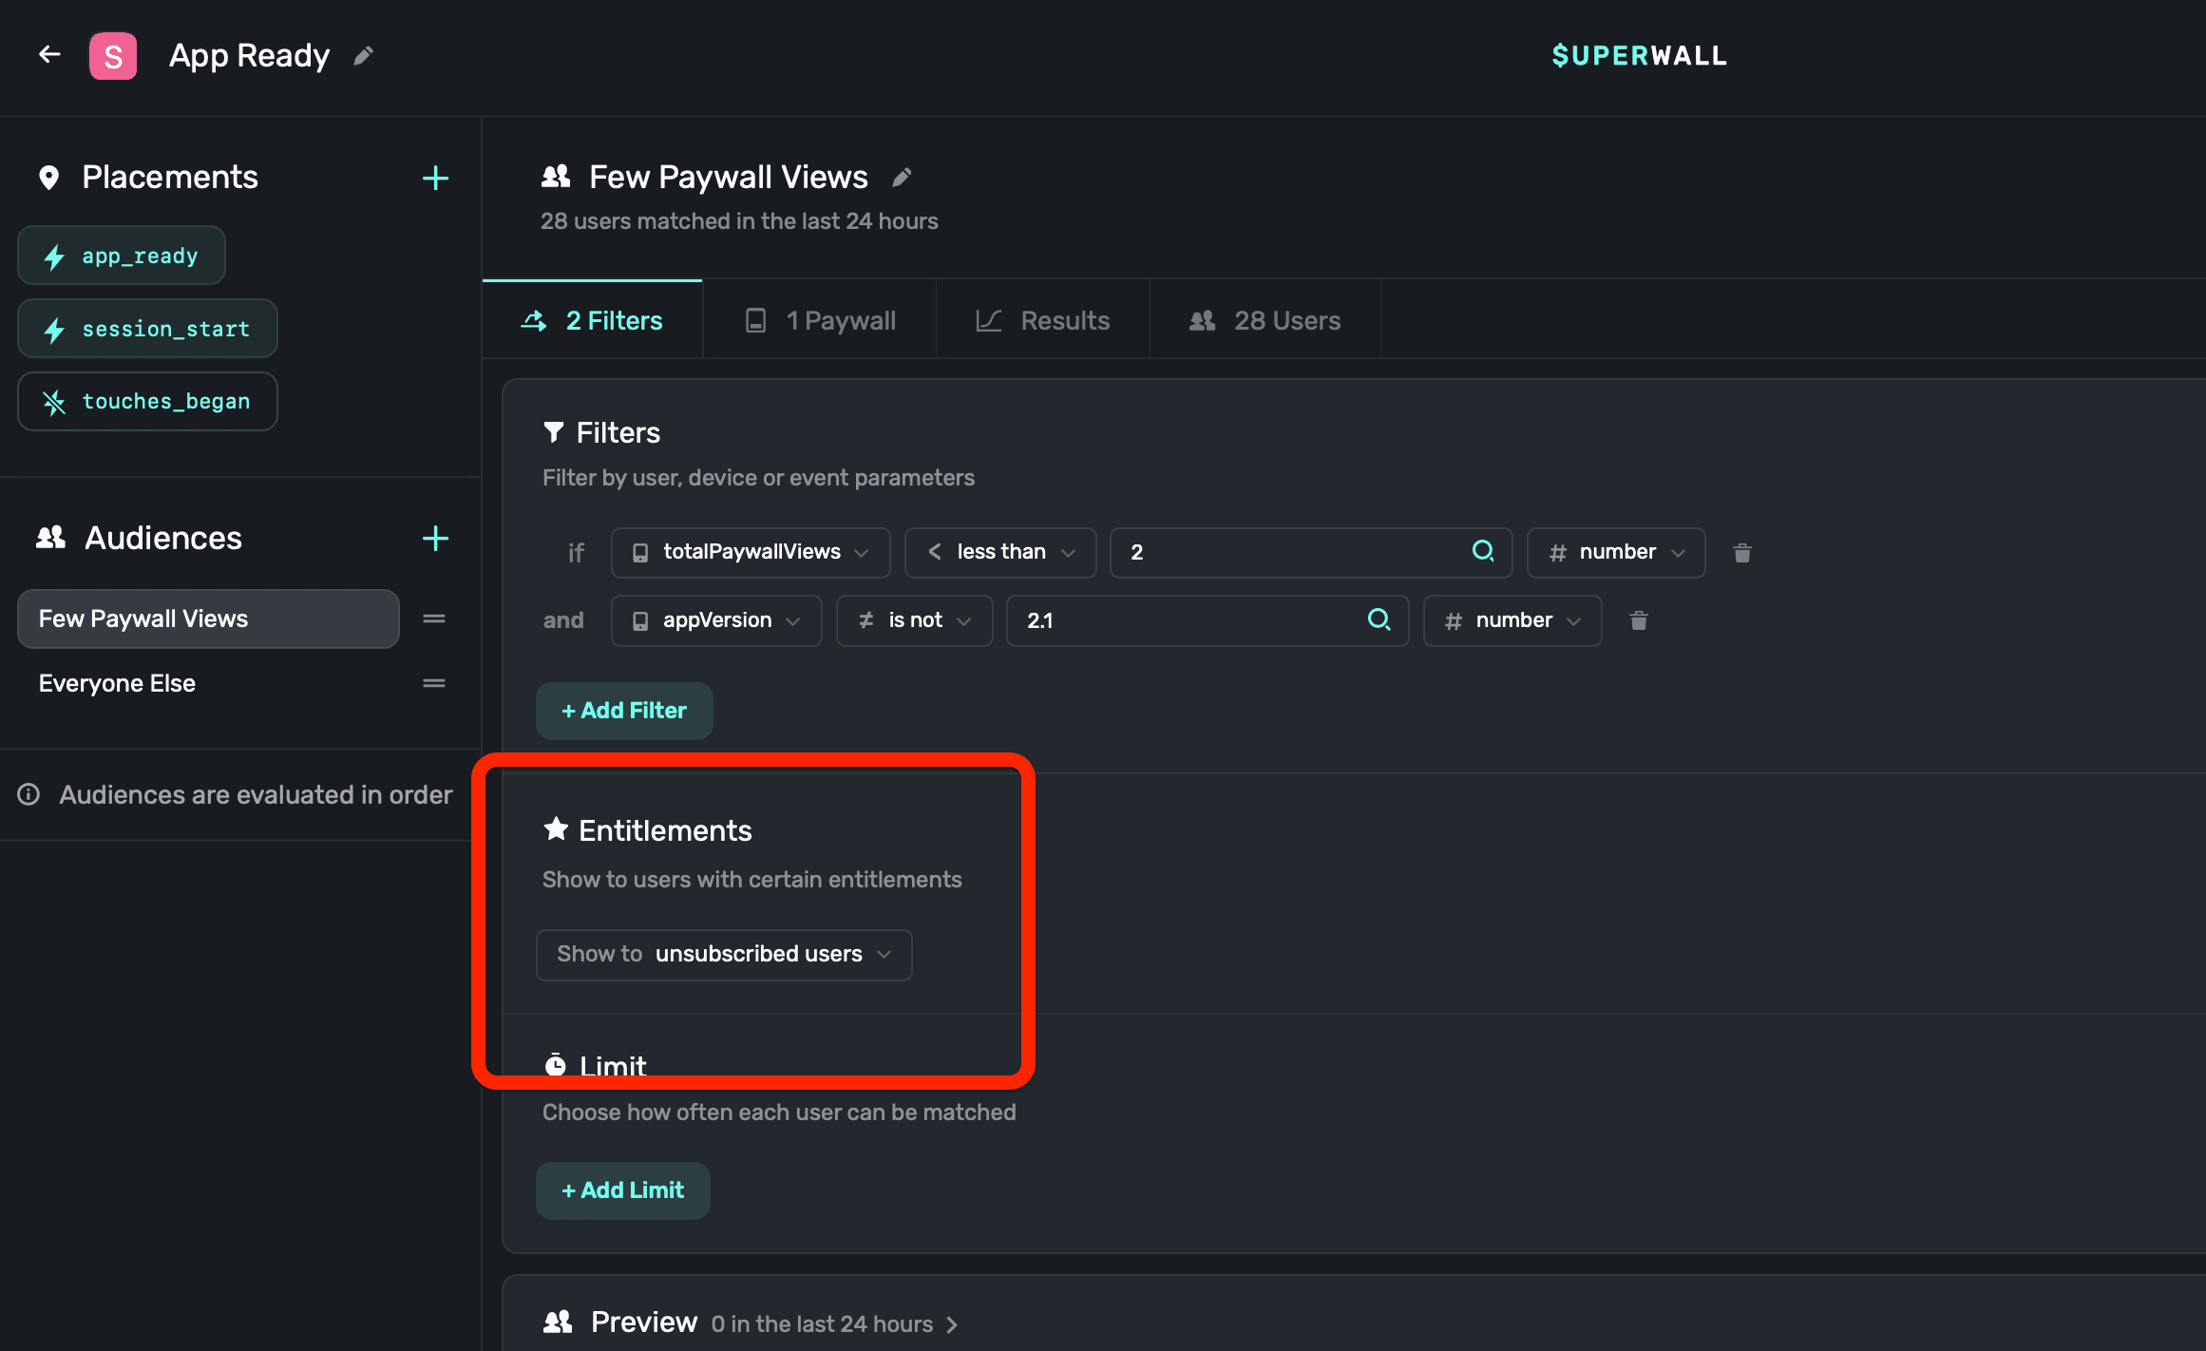2206x1351 pixels.
Task: Open the Results tab
Action: pyautogui.click(x=1043, y=321)
